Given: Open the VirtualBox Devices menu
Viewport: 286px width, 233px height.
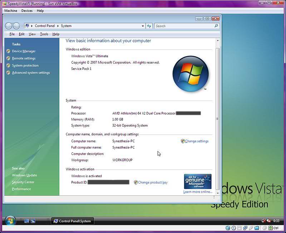Looking at the screenshot, I should click(x=27, y=11).
